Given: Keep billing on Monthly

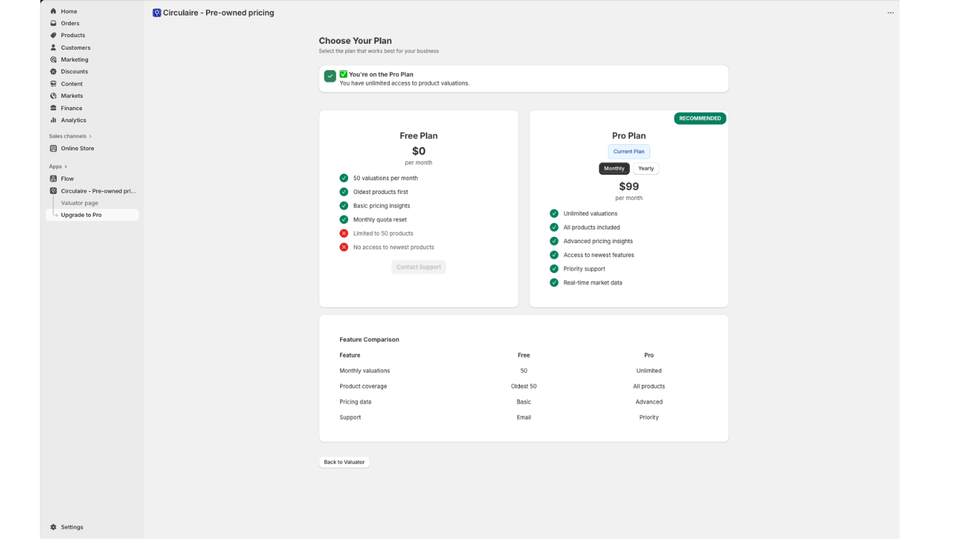Looking at the screenshot, I should [614, 168].
